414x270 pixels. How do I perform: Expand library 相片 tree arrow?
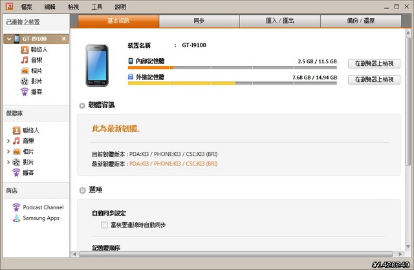coord(8,152)
